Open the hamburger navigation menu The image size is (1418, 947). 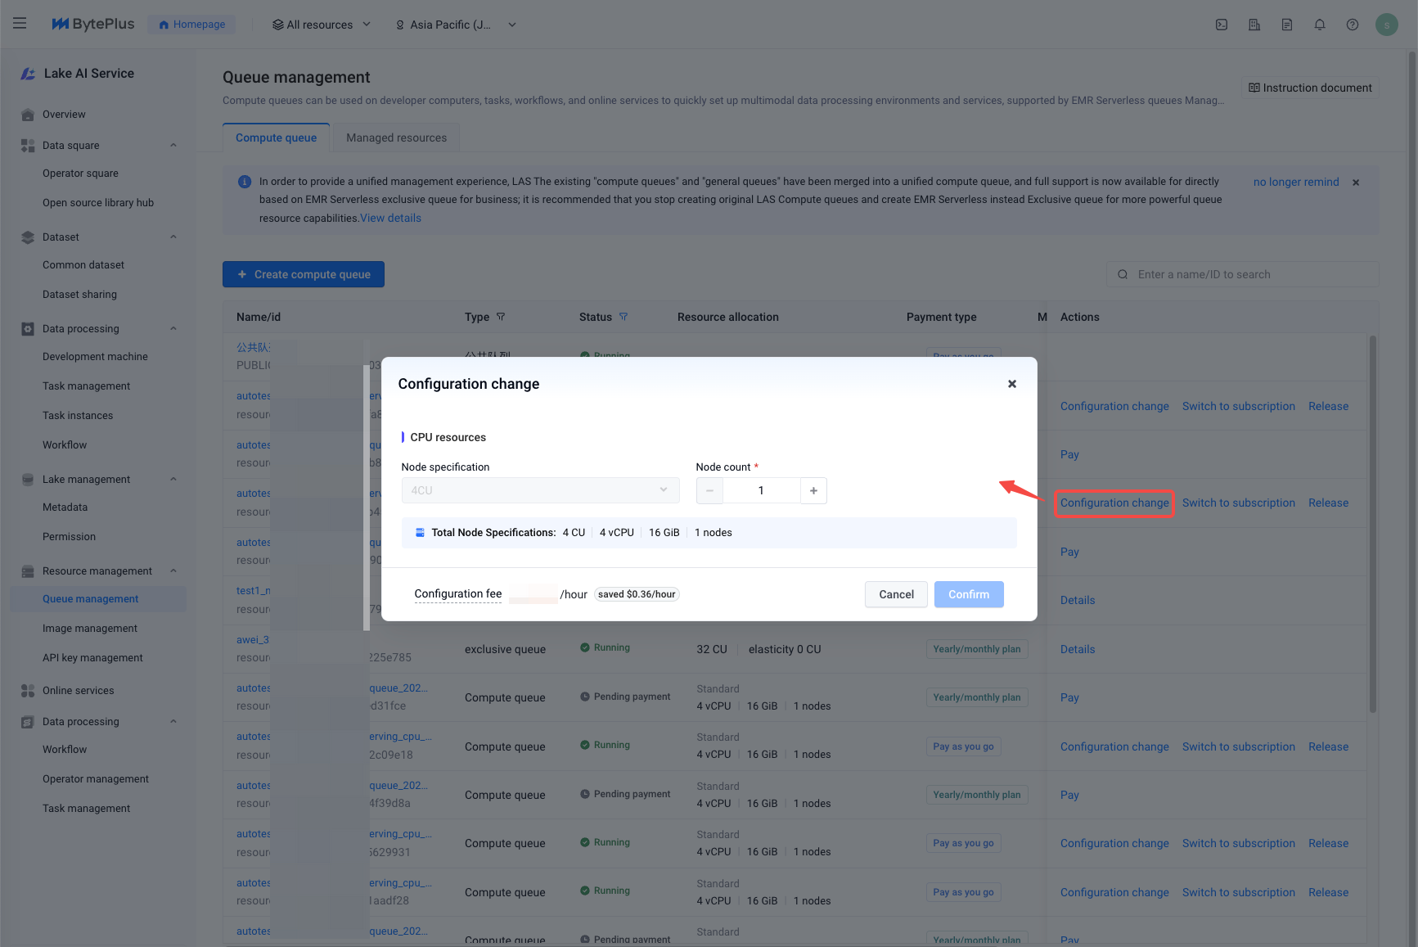click(20, 24)
